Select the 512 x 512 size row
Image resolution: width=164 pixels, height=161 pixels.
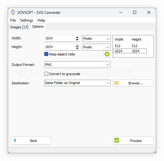130,46
